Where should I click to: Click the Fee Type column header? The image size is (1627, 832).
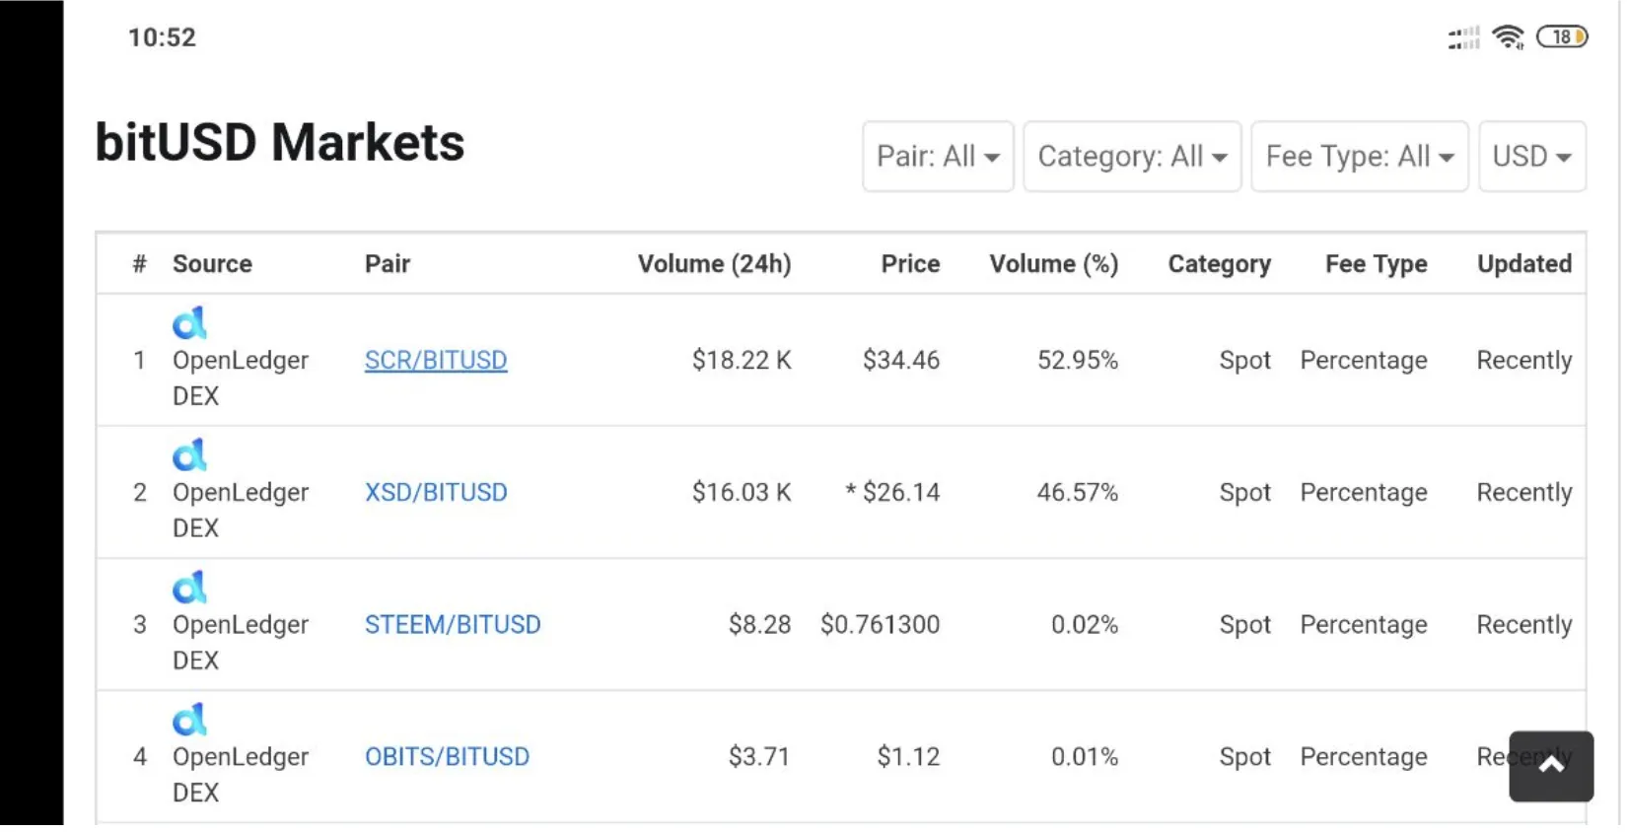tap(1376, 263)
